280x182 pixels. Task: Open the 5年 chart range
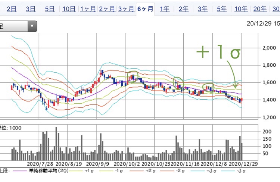tap(222, 9)
